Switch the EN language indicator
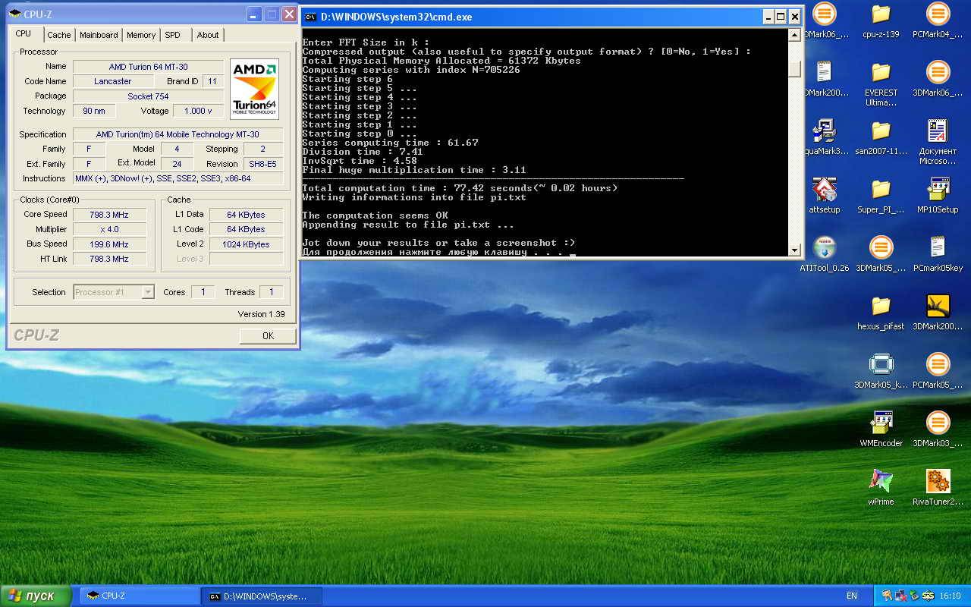971x607 pixels. (852, 596)
